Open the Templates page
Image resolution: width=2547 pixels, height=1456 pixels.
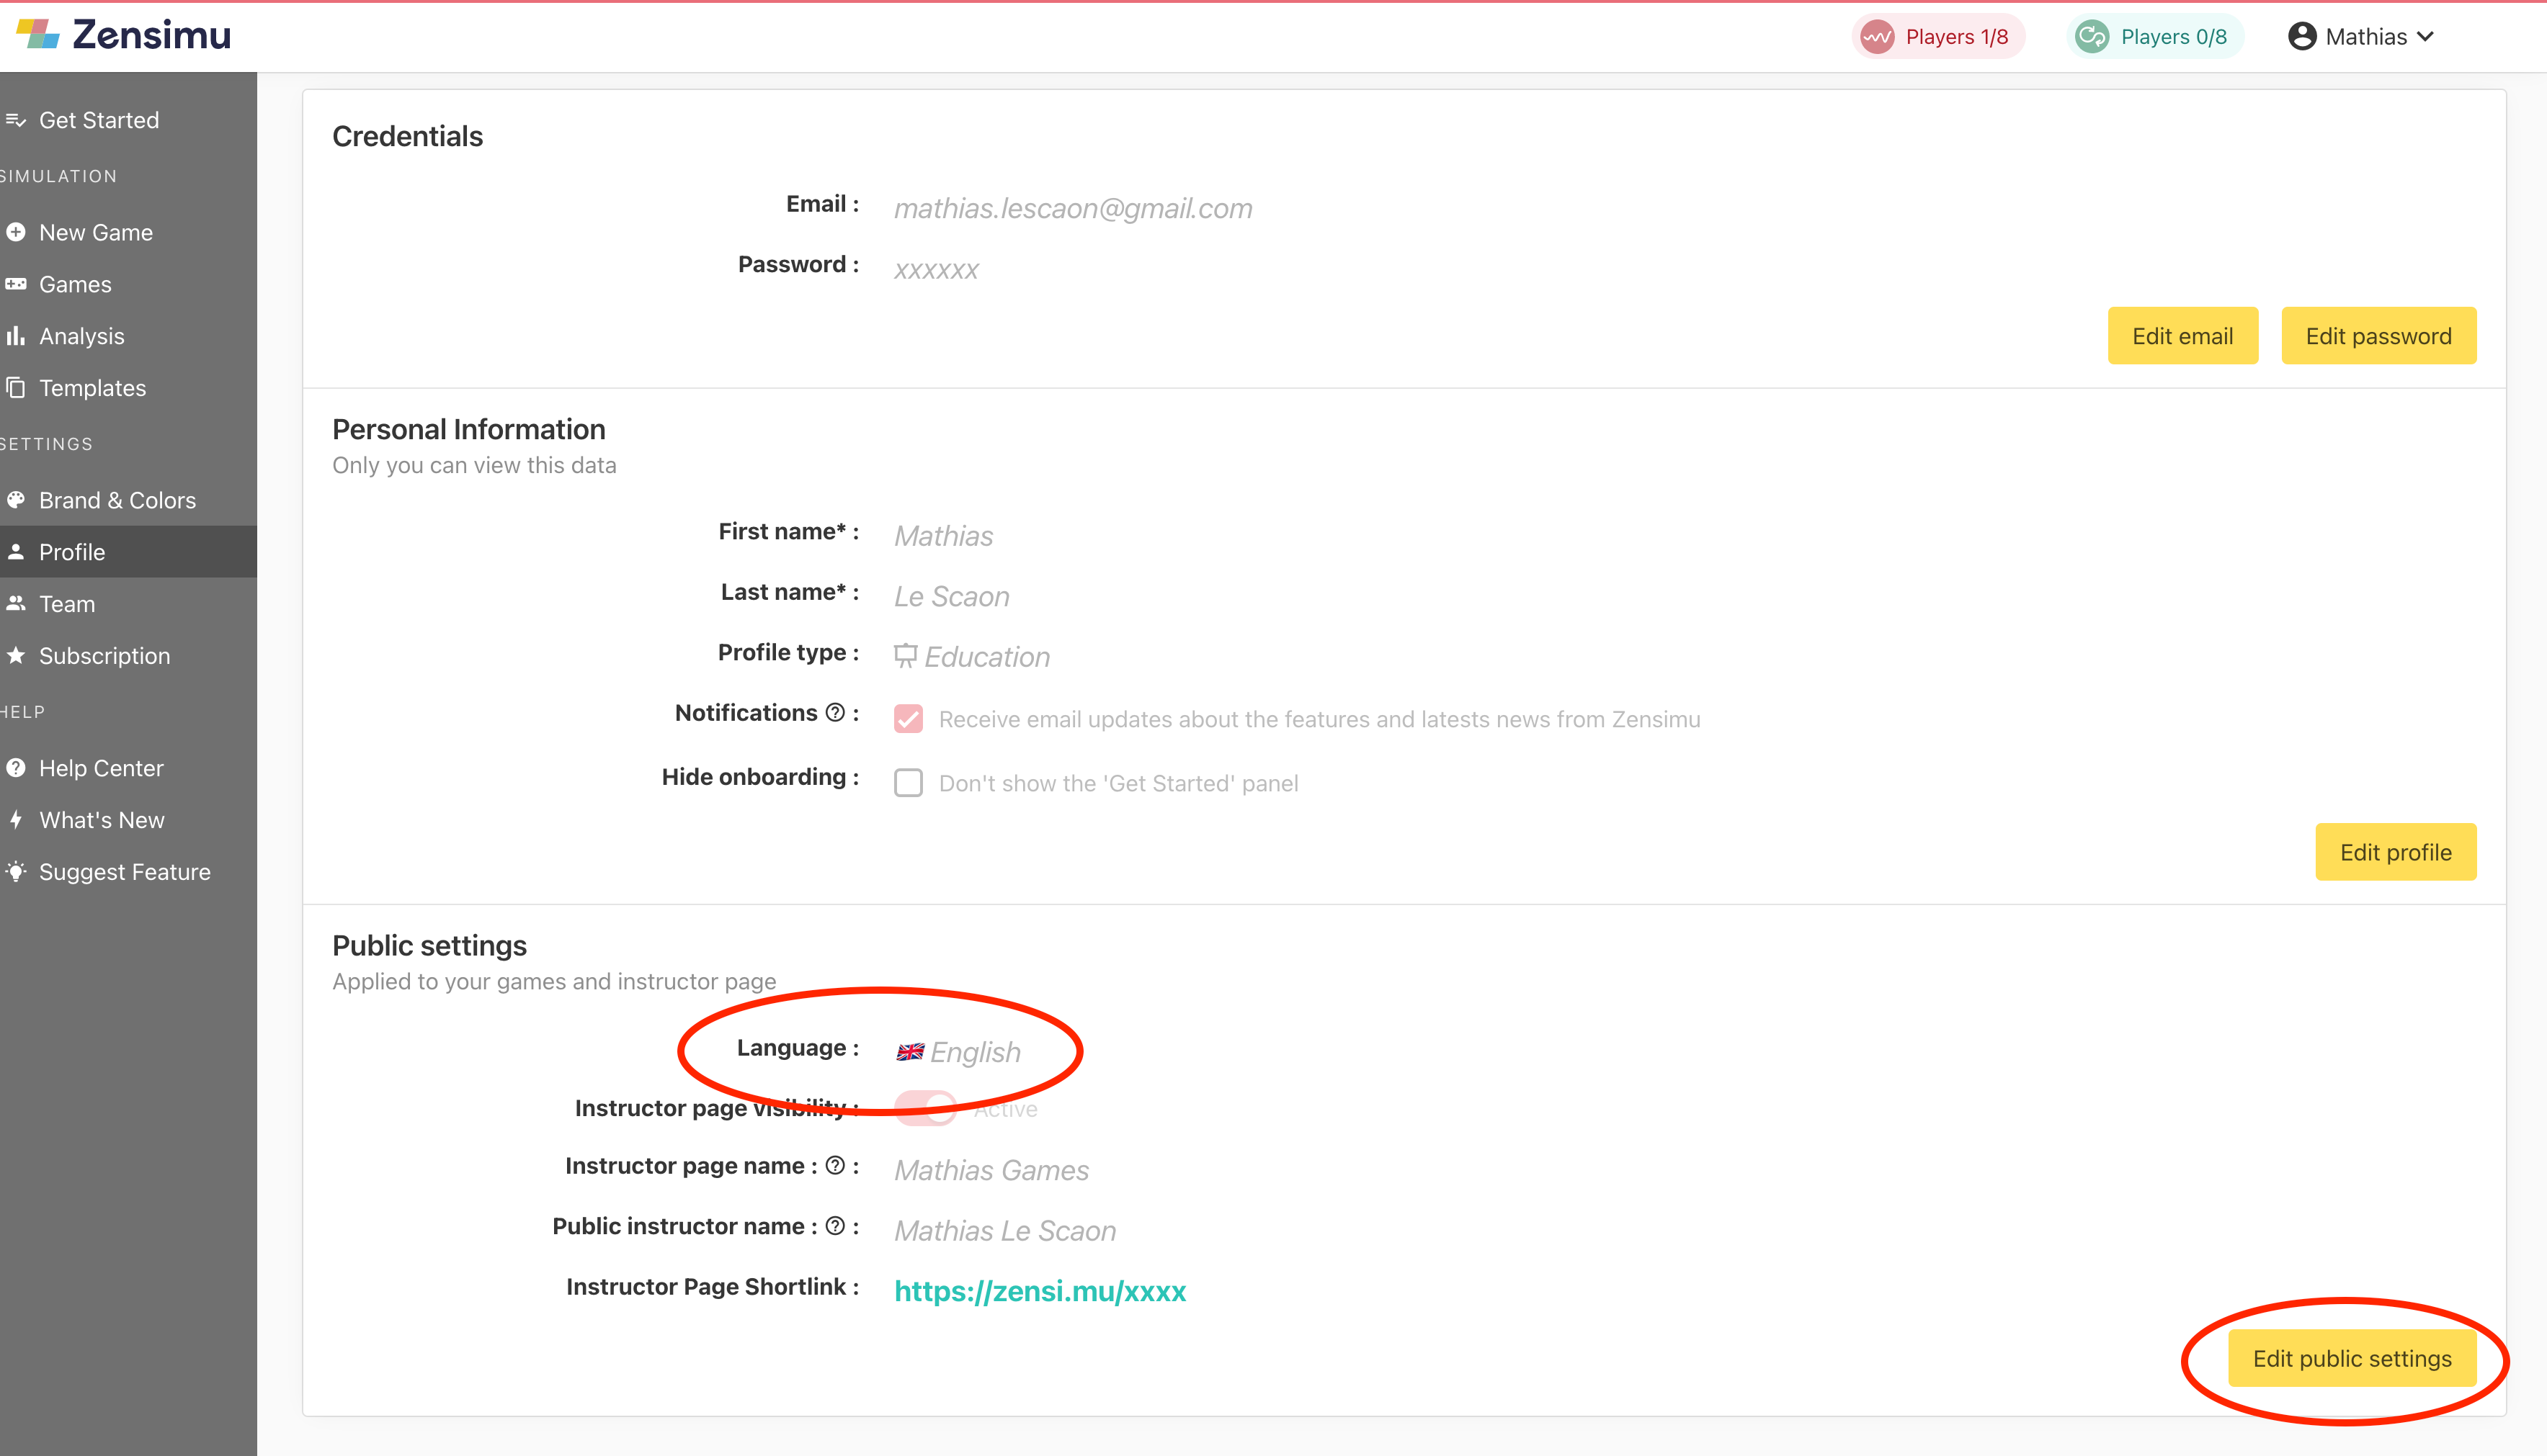pos(128,388)
